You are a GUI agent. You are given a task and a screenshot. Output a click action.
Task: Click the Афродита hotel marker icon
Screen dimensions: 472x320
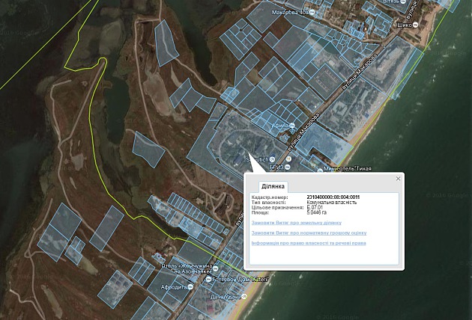[x=190, y=287]
